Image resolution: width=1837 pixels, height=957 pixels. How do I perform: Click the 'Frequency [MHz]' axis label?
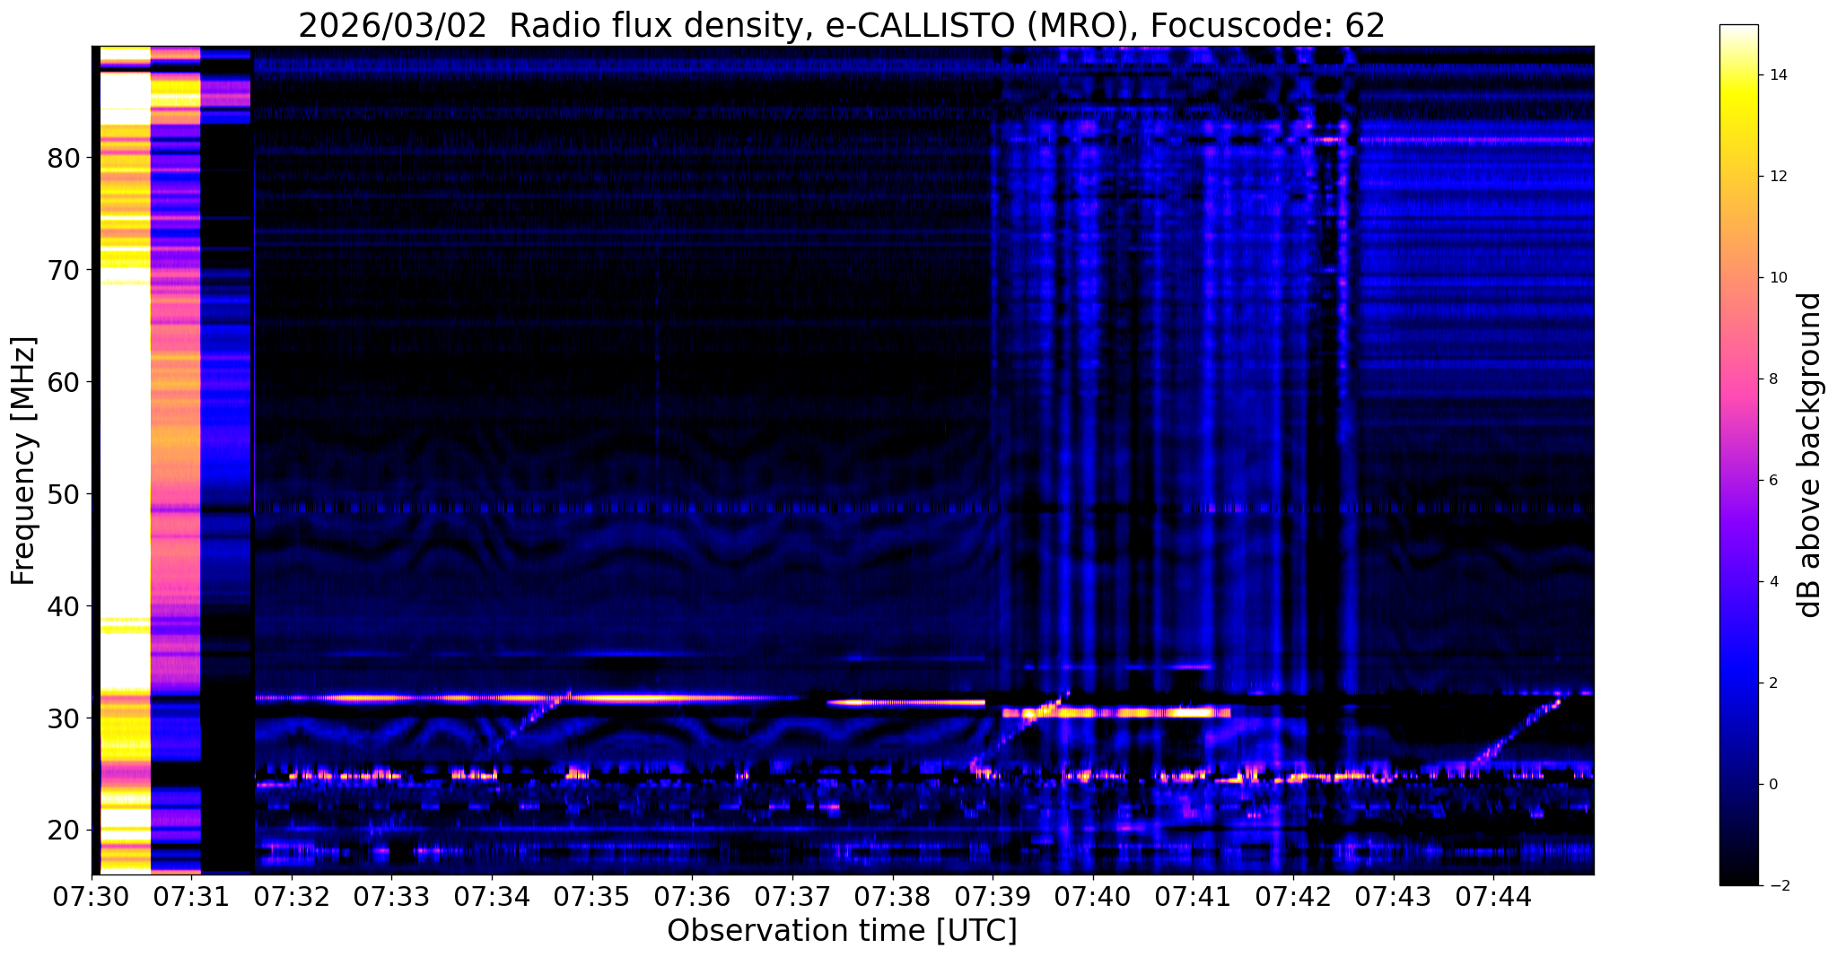pyautogui.click(x=23, y=461)
